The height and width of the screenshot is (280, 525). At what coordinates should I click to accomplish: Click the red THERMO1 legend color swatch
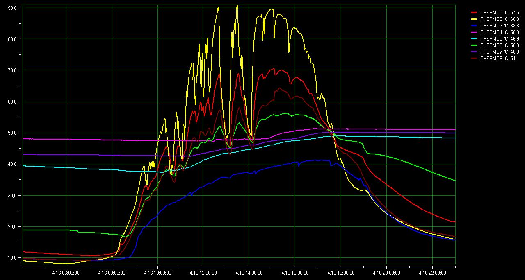[x=474, y=13]
